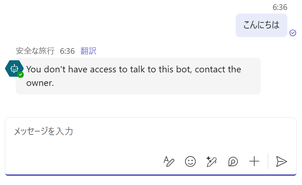302x185 pixels.
Task: Click the chat bubble loop icon
Action: point(233,161)
